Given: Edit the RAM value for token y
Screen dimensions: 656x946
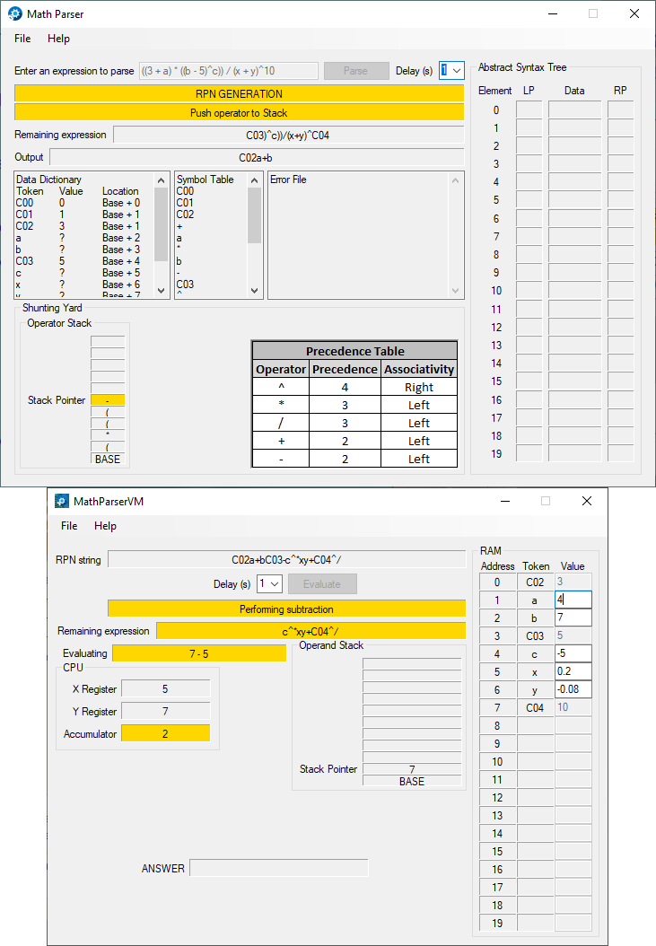Looking at the screenshot, I should point(573,689).
